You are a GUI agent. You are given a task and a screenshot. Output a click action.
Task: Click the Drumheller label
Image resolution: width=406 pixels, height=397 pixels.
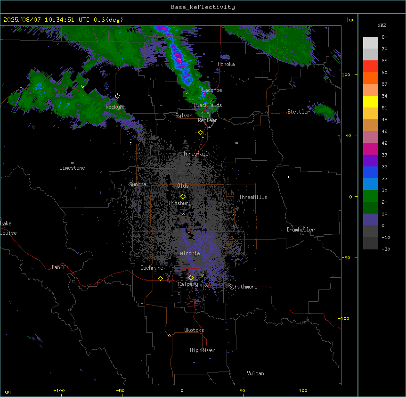coord(300,230)
